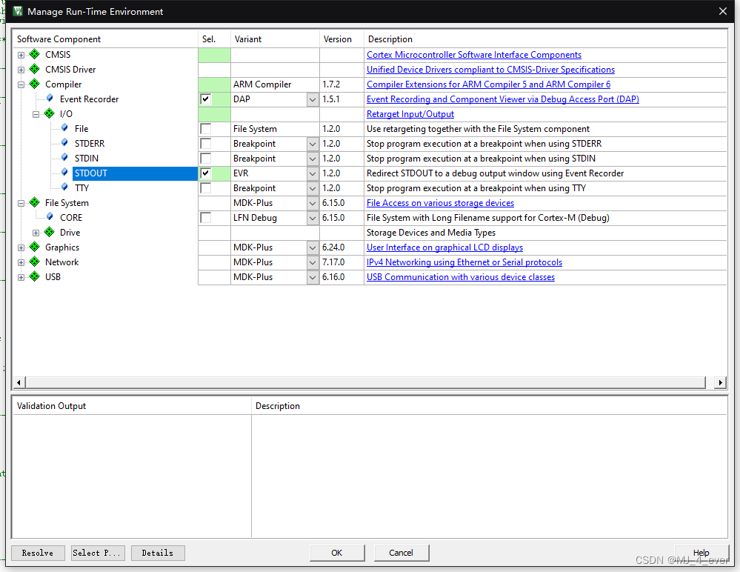The image size is (740, 572).
Task: Expand the Network tree node
Action: tap(21, 262)
